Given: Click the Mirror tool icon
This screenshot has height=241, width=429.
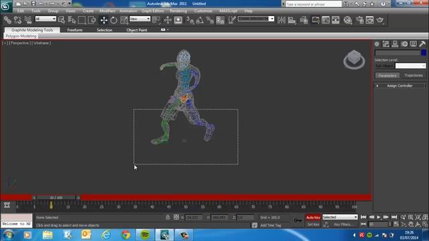Looking at the screenshot, I should pos(282,20).
